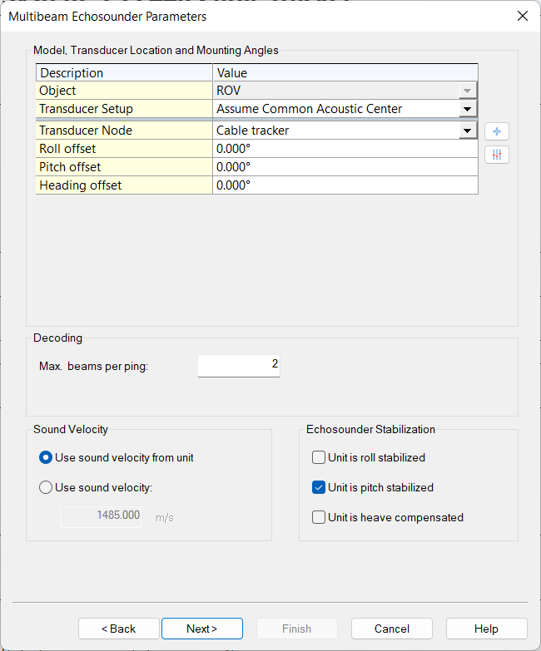
Task: Enable Unit is heave compensated
Action: 319,517
